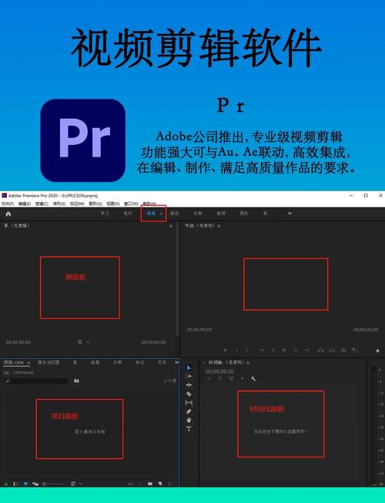The image size is (385, 503).
Task: Open Program monitor panel menu
Action: [219, 226]
